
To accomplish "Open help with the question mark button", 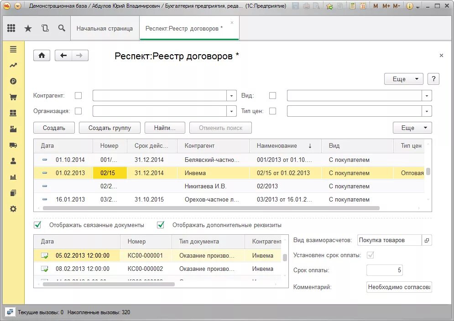I will (x=433, y=79).
